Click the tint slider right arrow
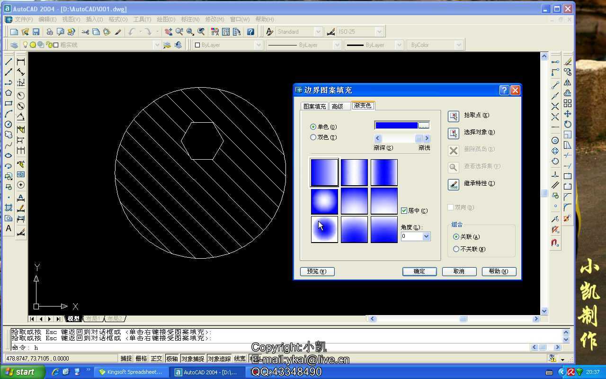606x379 pixels. coord(427,138)
